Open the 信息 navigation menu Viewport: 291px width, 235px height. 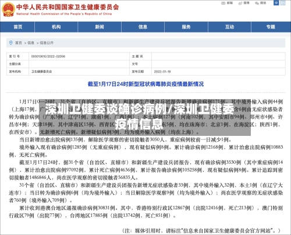point(143,27)
